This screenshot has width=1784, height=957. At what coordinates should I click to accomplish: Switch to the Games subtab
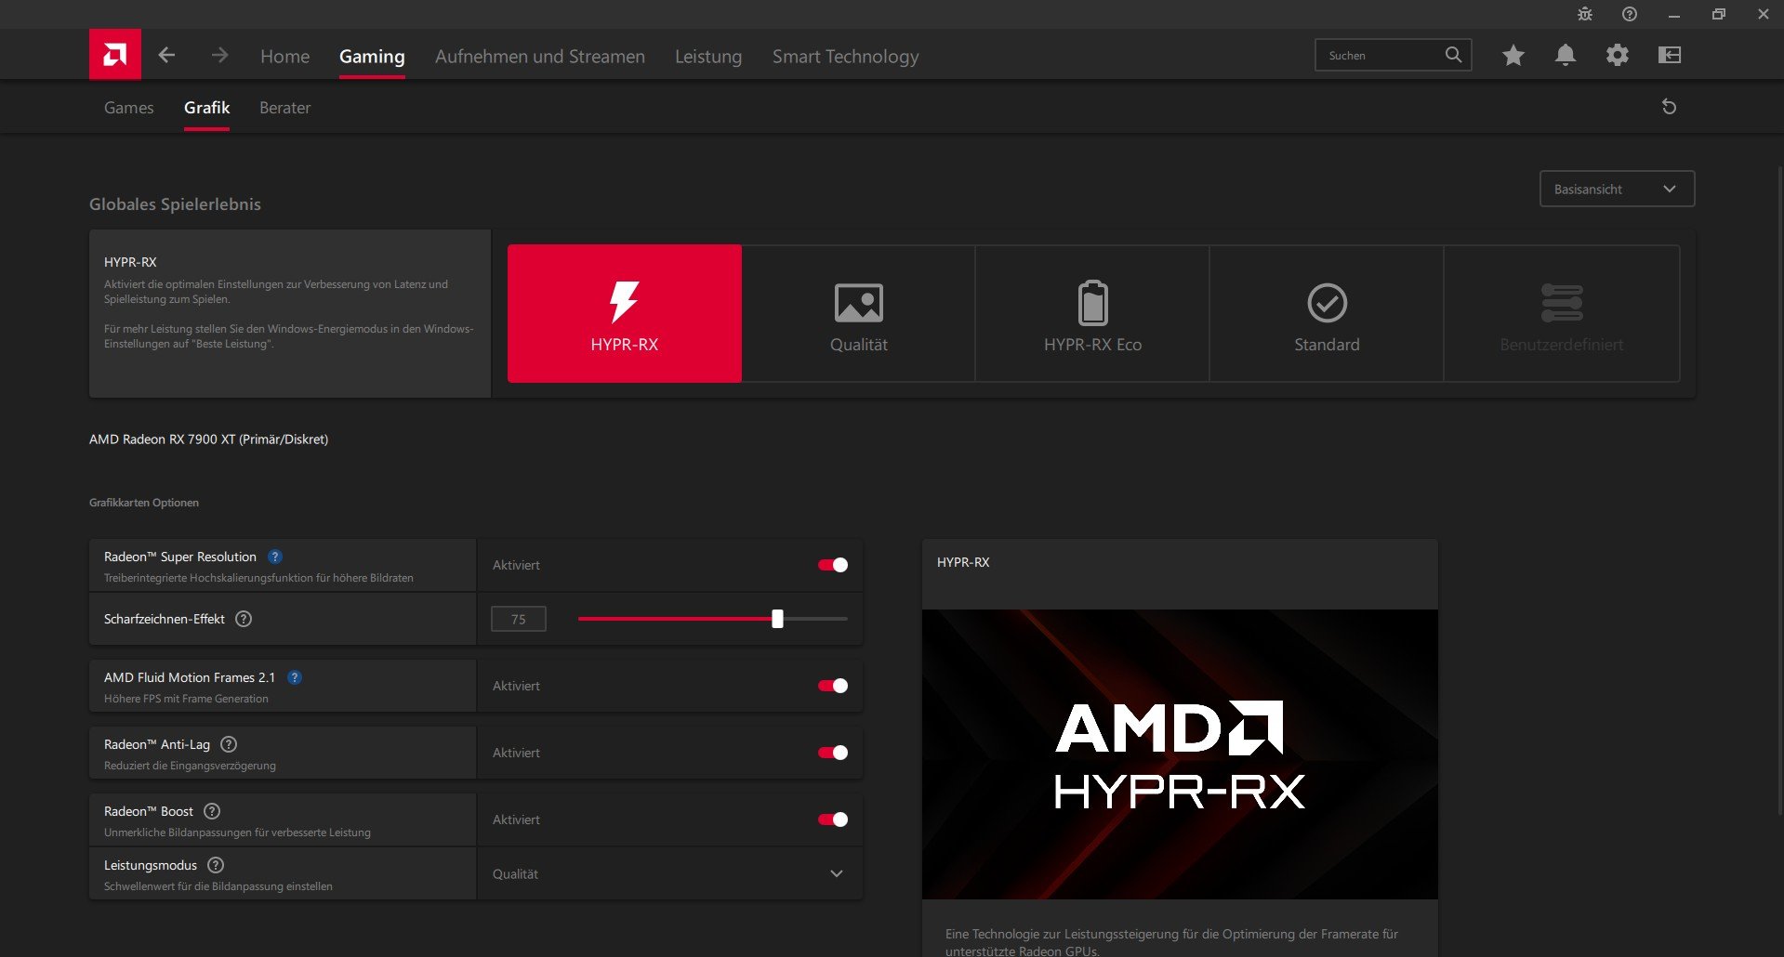coord(129,108)
